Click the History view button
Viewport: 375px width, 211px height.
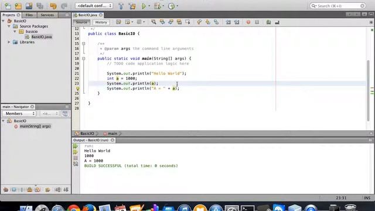coord(101,22)
